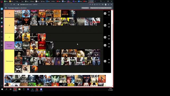Move tier B down with its arrow
The width and height of the screenshot is (170, 96).
tap(109, 27)
